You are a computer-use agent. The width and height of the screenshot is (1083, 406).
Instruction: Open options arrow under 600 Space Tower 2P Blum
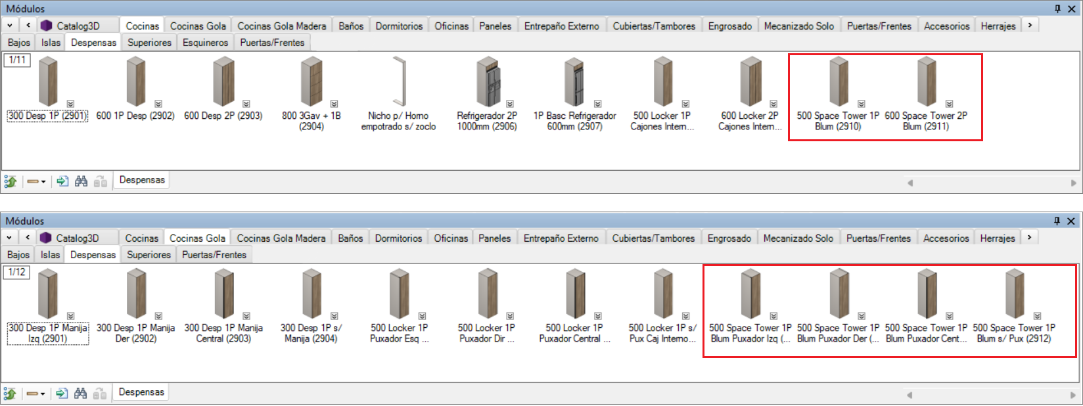(950, 104)
